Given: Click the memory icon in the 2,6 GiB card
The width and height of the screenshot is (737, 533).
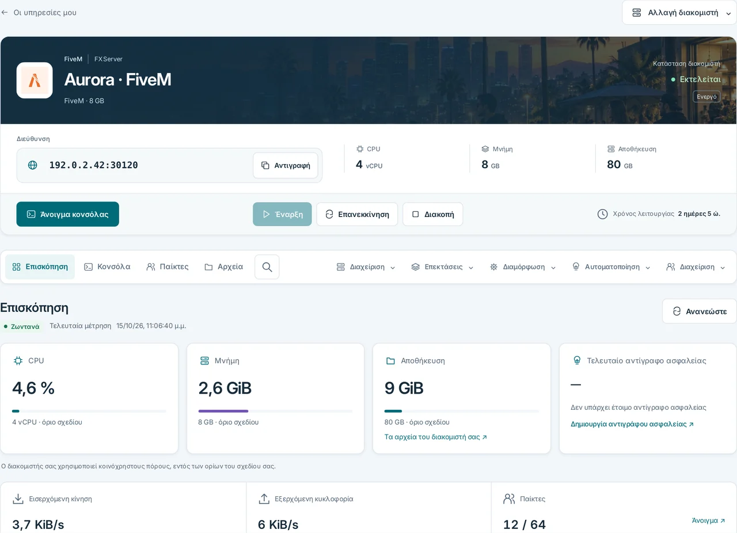Looking at the screenshot, I should (204, 360).
